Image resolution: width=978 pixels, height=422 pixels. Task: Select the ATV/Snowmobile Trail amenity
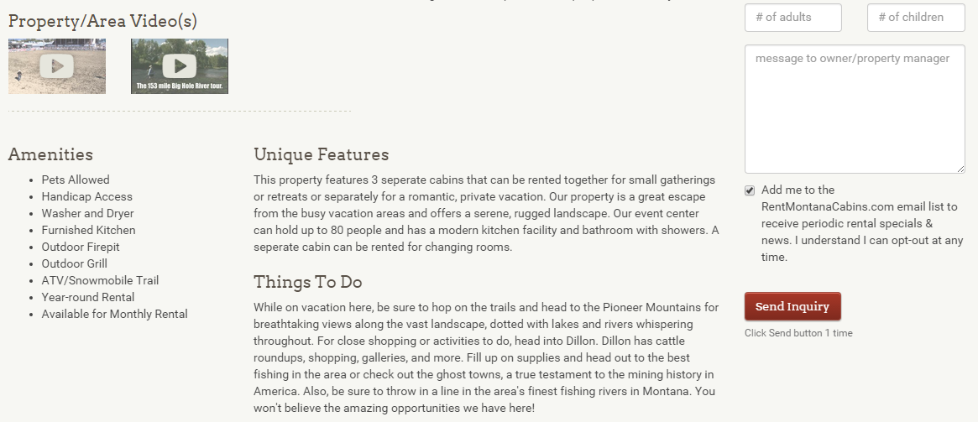coord(100,280)
